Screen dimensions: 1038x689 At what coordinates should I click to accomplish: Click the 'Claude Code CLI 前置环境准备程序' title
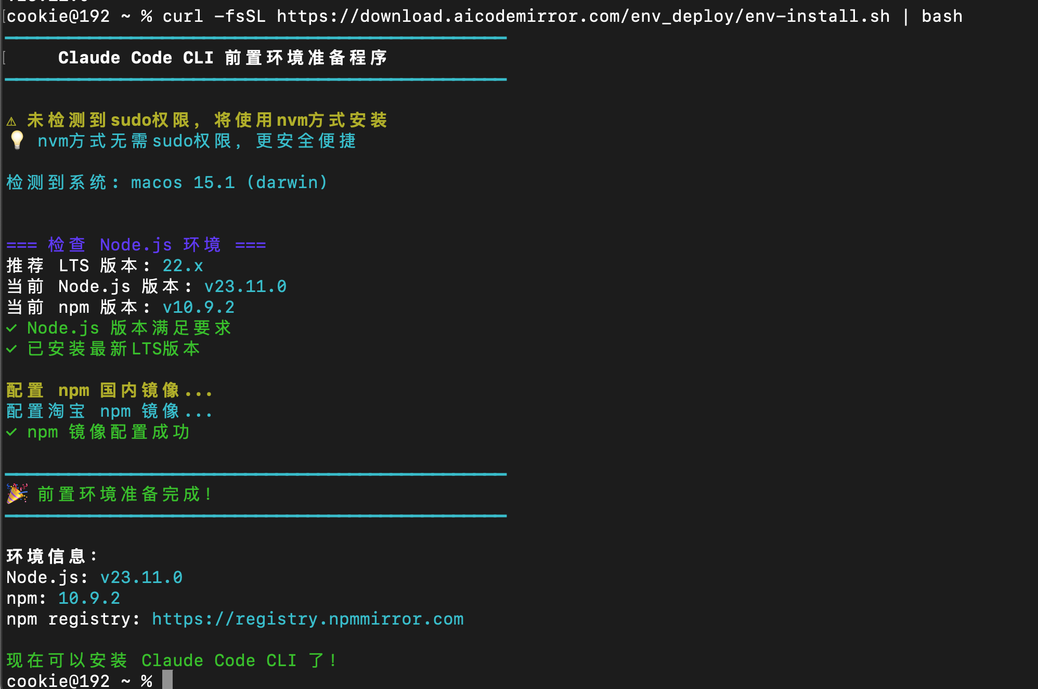pyautogui.click(x=223, y=58)
